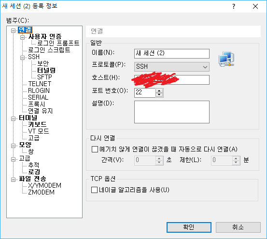The height and width of the screenshot is (239, 267).
Task: Open ZMODEM settings
Action: point(42,193)
